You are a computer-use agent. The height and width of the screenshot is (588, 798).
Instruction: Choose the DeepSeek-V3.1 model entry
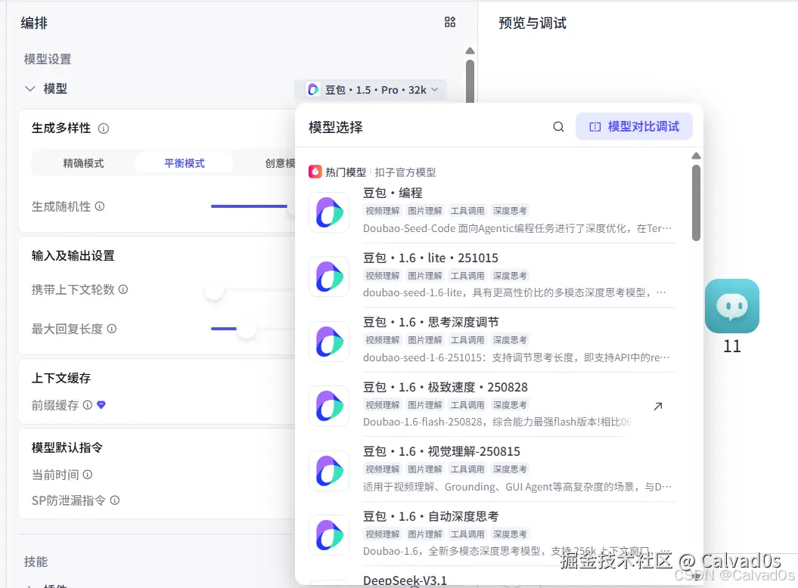[x=405, y=580]
